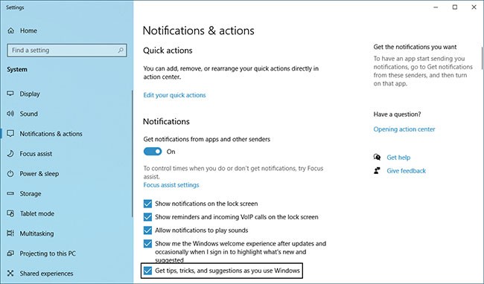Uncheck Allow notifications to play sounds
This screenshot has height=284, width=484.
click(147, 230)
